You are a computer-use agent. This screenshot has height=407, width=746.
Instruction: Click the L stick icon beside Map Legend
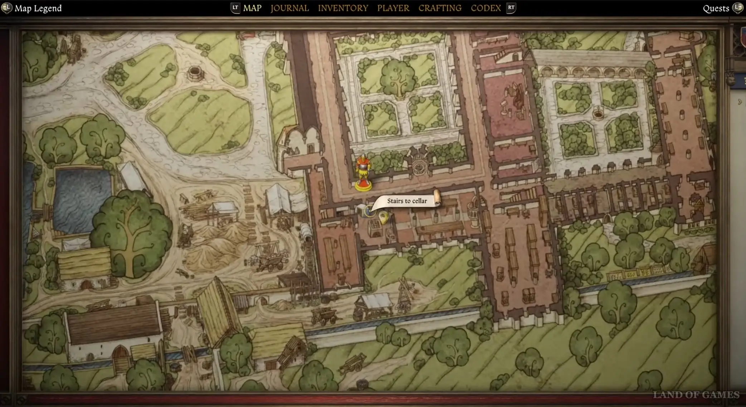coord(6,8)
